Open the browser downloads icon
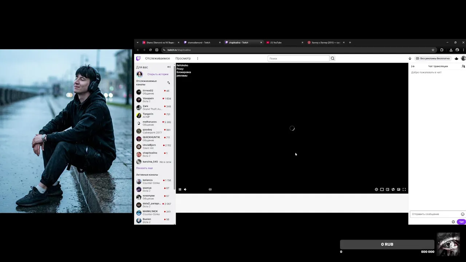Image resolution: width=466 pixels, height=262 pixels. 451,50
